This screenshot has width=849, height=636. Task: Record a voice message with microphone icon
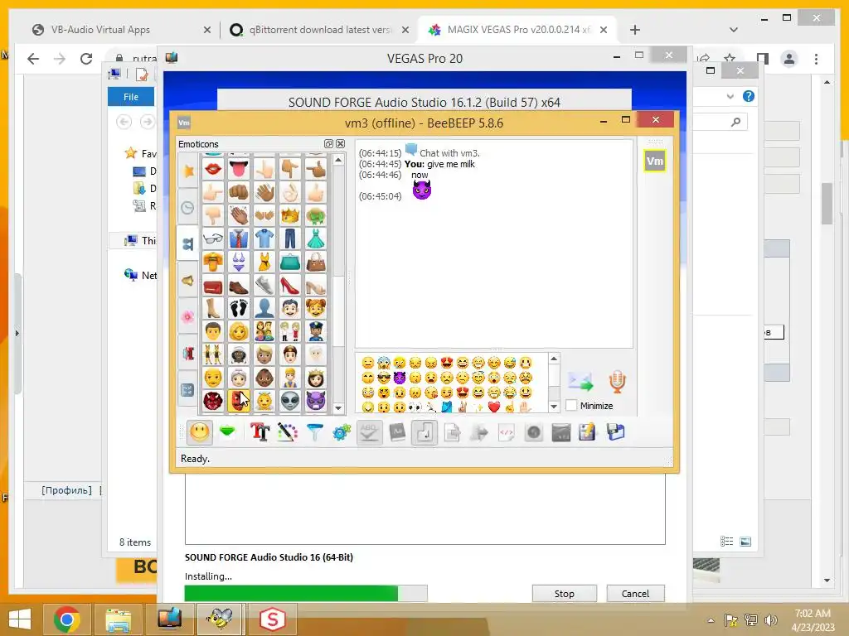(x=617, y=382)
